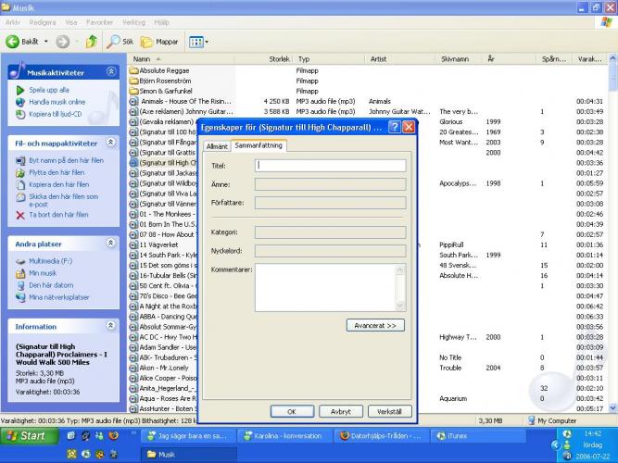Collapse the Musikaktiviteter panel

(x=112, y=71)
